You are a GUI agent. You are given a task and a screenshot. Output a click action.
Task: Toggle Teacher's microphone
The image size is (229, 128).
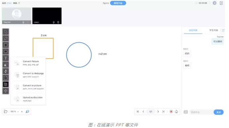pos(23,22)
